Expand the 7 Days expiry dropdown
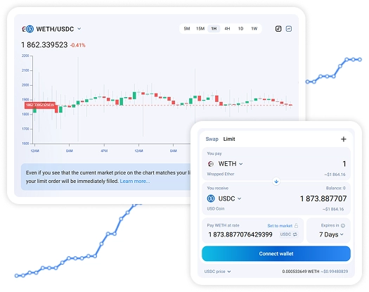 (331, 234)
